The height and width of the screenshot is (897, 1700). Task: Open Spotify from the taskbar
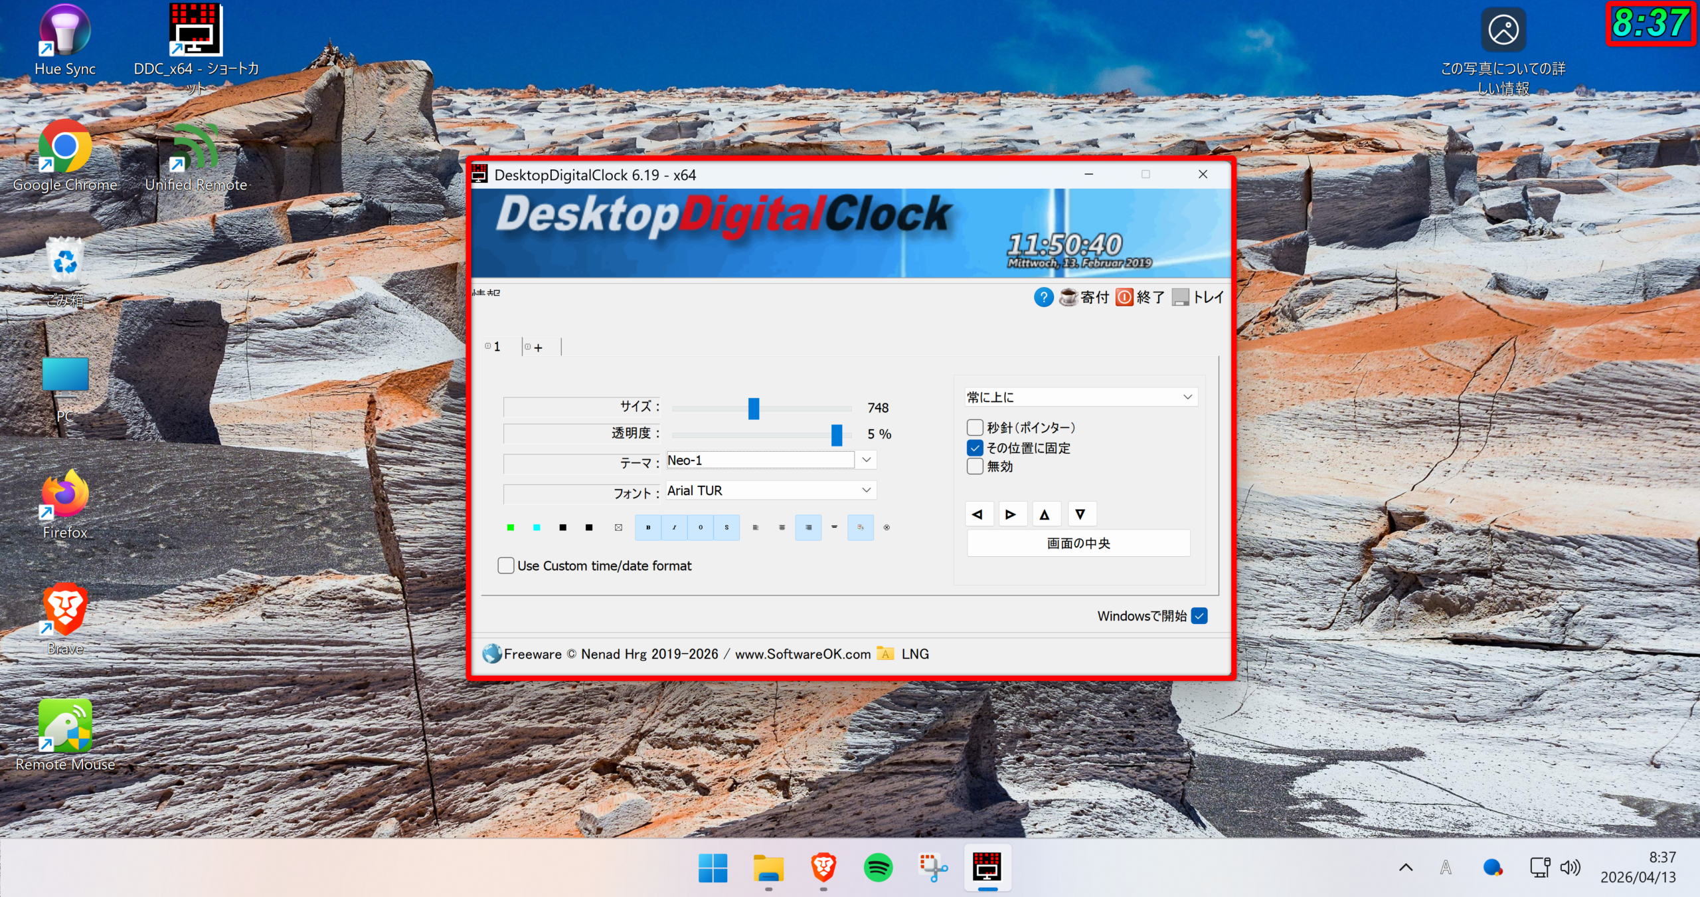pos(878,868)
